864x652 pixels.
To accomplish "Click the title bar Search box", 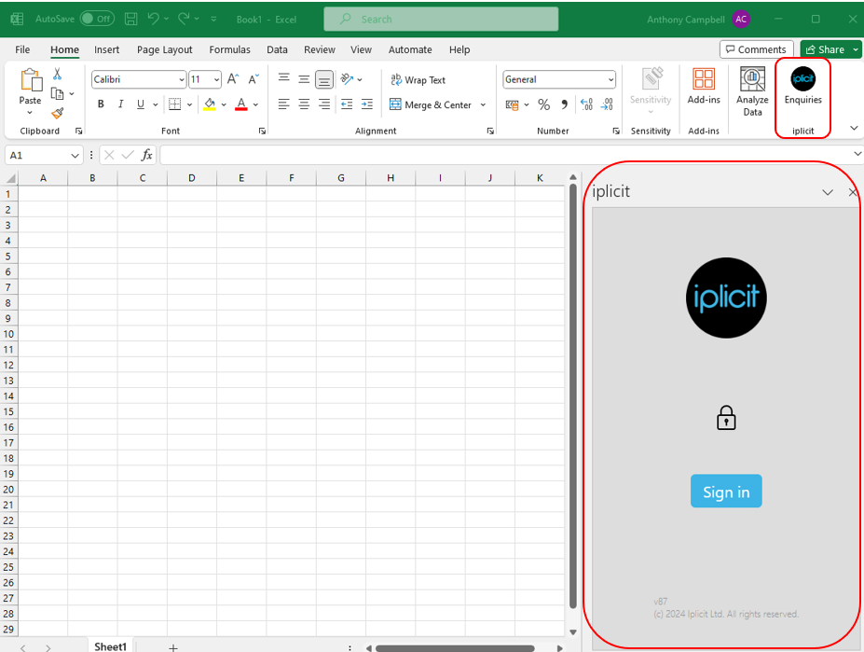I will point(441,19).
